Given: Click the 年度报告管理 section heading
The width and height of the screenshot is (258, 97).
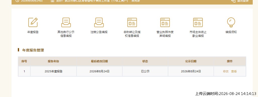Looking at the screenshot, I should click(33, 50).
